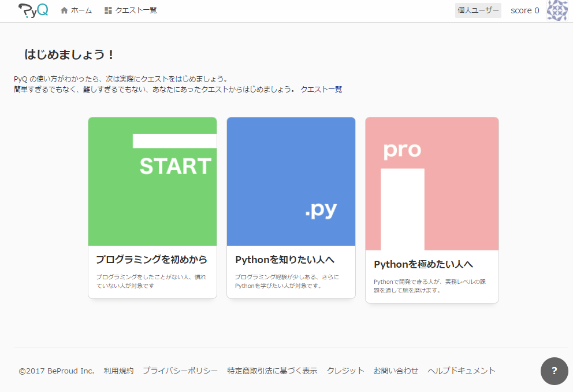Image resolution: width=573 pixels, height=392 pixels.
Task: Click the はじめましょう！ heading
Action: point(69,54)
